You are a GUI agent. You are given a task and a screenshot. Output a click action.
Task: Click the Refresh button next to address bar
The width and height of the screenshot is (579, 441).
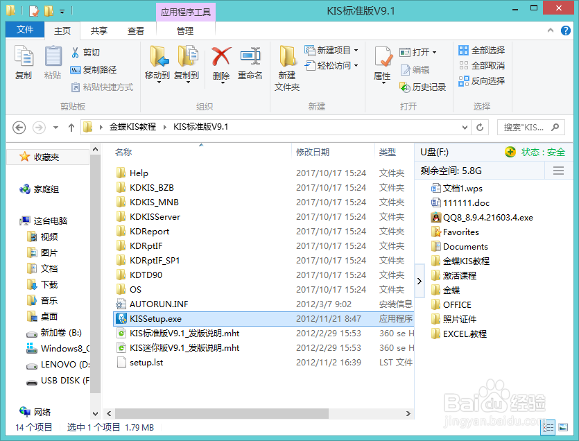tap(480, 128)
